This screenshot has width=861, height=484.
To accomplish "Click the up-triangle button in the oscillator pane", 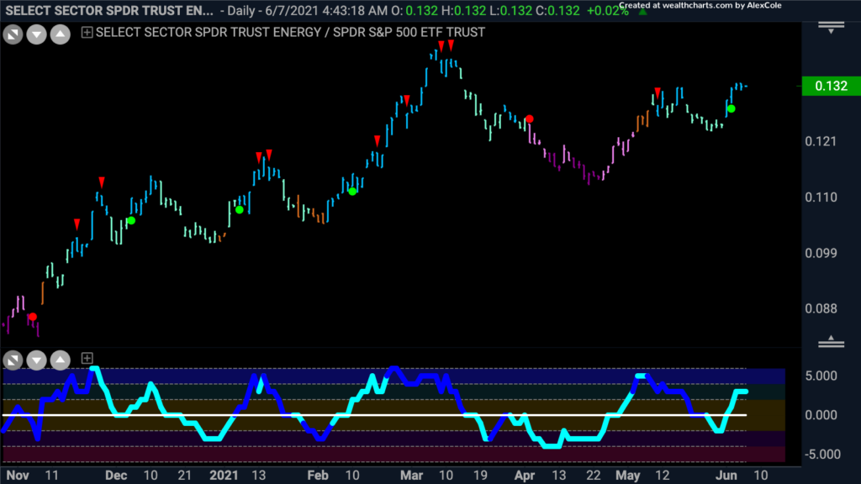I will [61, 360].
